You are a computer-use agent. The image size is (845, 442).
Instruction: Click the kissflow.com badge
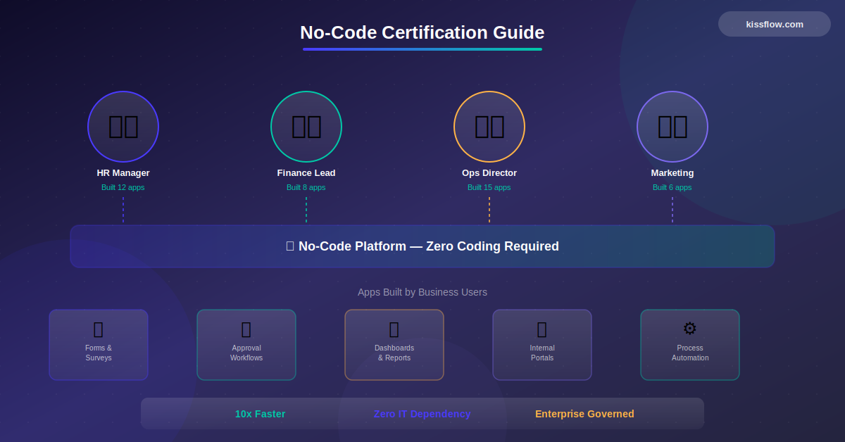tap(775, 24)
